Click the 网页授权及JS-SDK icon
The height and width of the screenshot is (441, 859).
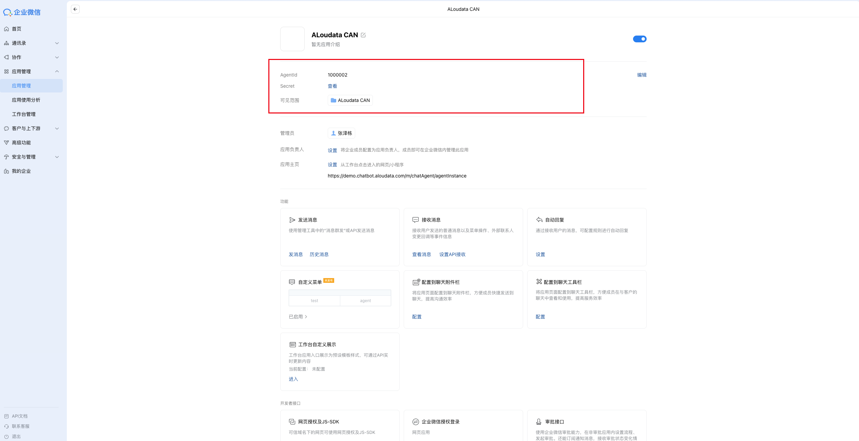pos(292,422)
